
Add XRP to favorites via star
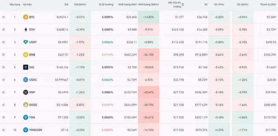(3, 92)
